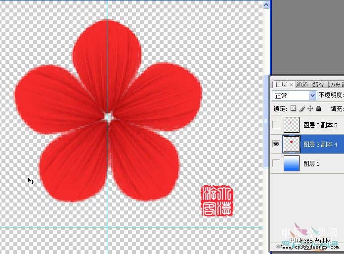Hide layer 图层 3 副本 4 eye icon
The image size is (344, 254).
(276, 144)
